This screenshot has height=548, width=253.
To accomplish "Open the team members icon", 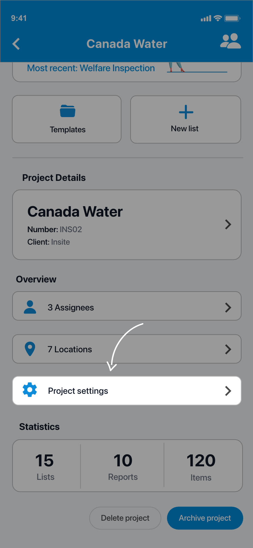I will click(x=230, y=42).
